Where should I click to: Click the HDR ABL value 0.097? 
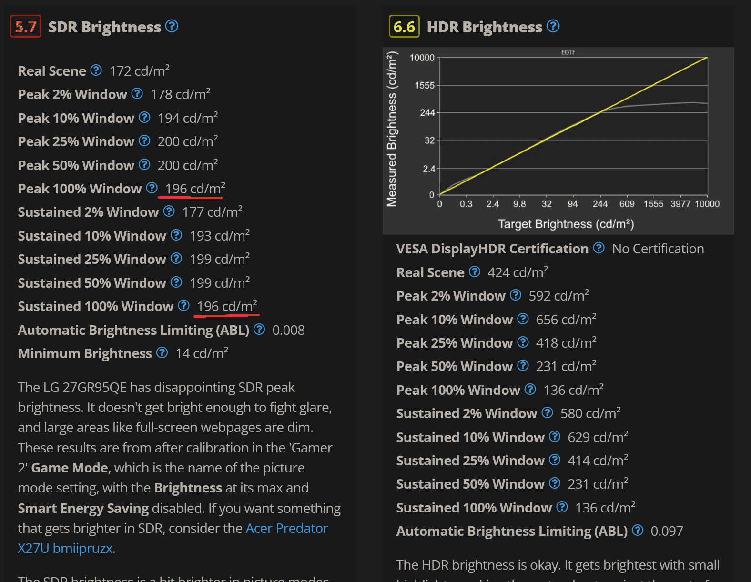click(667, 531)
